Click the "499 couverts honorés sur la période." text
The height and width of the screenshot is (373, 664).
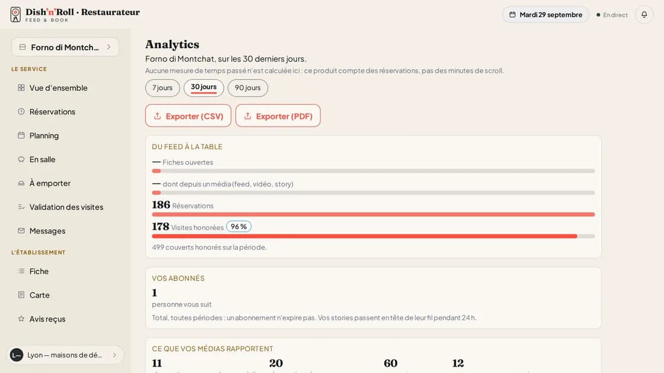coord(209,247)
